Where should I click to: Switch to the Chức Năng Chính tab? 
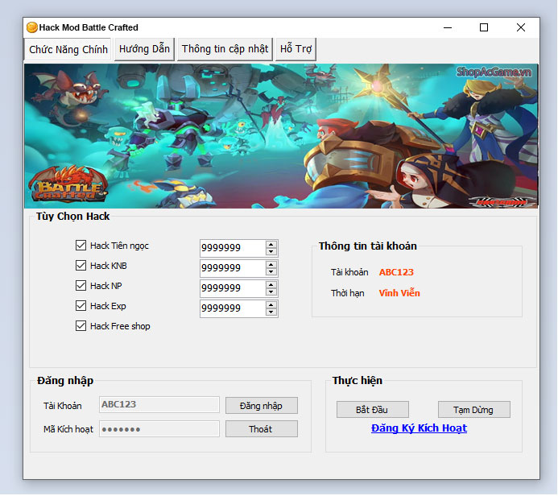(68, 49)
